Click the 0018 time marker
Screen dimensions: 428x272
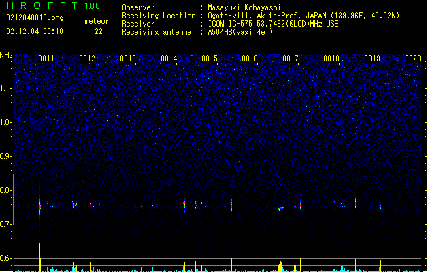331,58
